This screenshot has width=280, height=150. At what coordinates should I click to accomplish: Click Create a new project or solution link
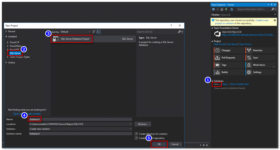242,22
